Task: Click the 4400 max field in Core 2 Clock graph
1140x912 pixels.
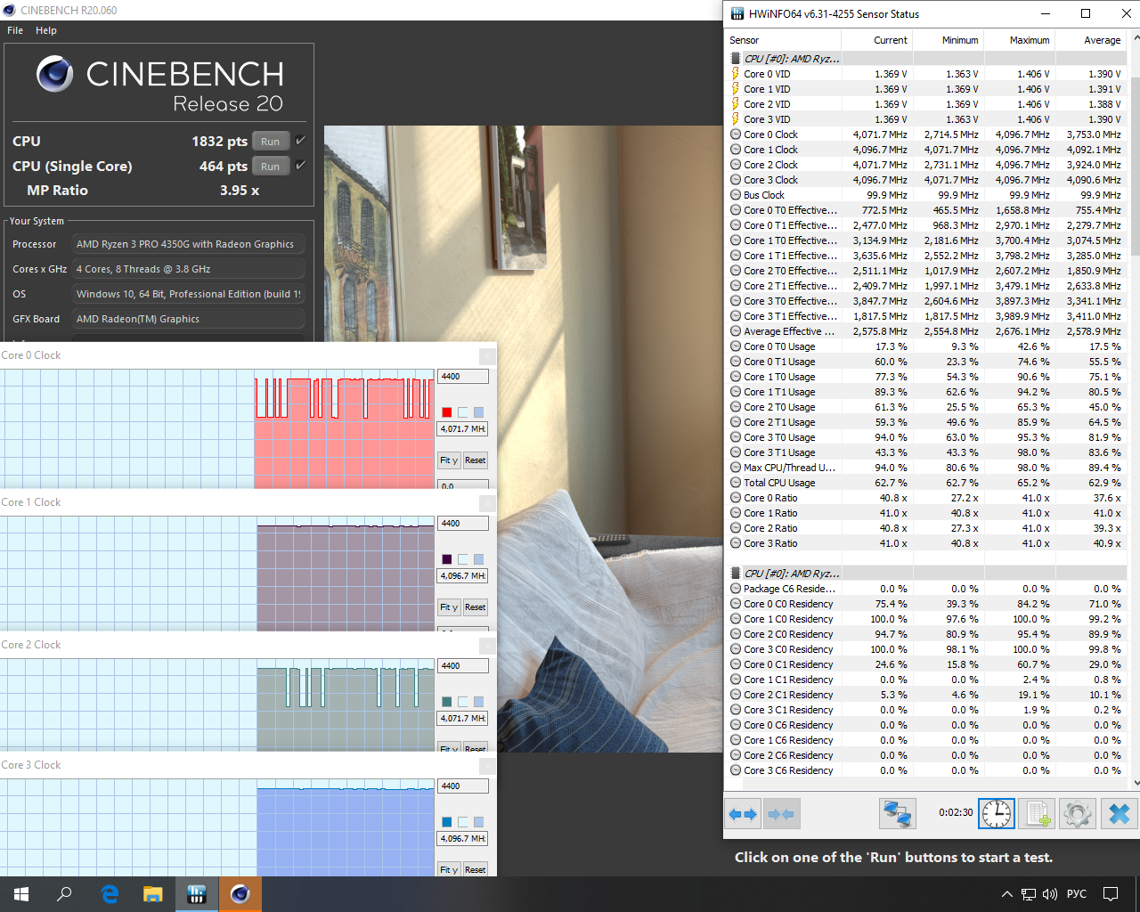Action: point(463,666)
